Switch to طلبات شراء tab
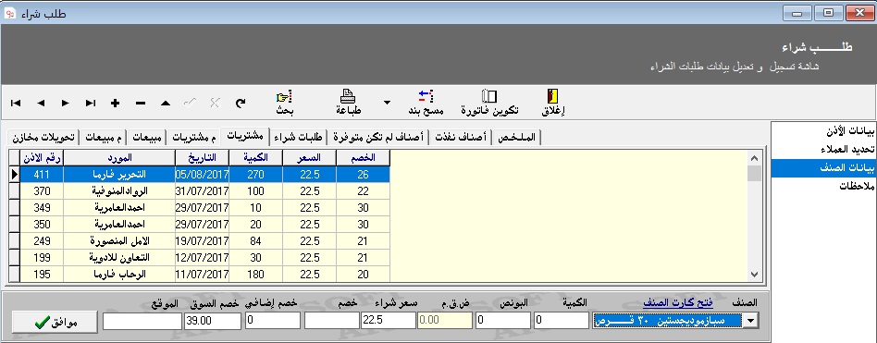The width and height of the screenshot is (877, 343). click(300, 137)
